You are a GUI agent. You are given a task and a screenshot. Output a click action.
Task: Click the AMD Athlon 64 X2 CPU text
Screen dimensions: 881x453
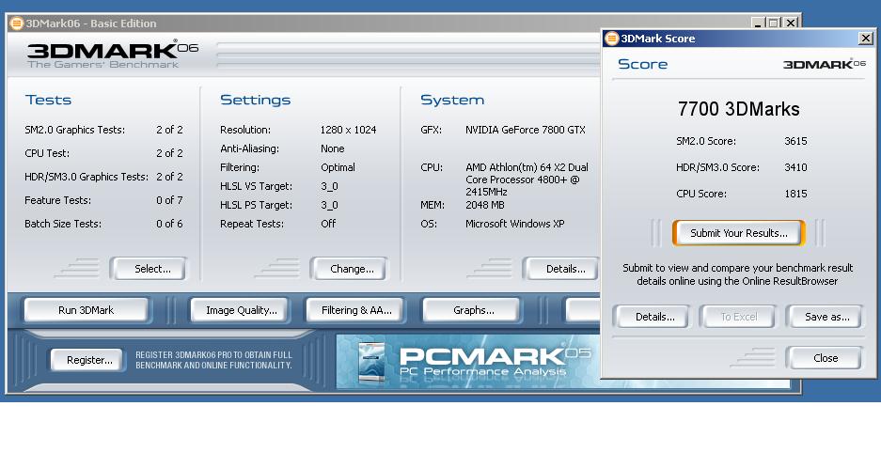(527, 180)
